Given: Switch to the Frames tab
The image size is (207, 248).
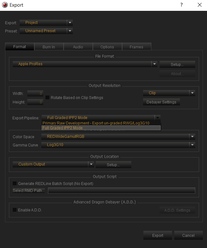Looking at the screenshot, I should click(136, 47).
